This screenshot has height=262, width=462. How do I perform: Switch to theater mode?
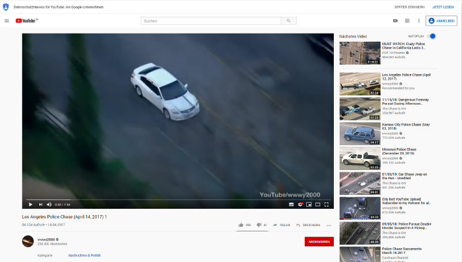coord(318,204)
